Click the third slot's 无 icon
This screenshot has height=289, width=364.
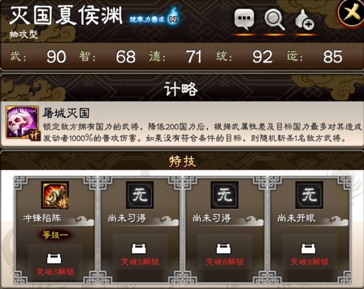[x=224, y=195]
